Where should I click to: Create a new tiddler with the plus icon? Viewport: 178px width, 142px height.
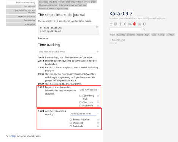click(121, 24)
